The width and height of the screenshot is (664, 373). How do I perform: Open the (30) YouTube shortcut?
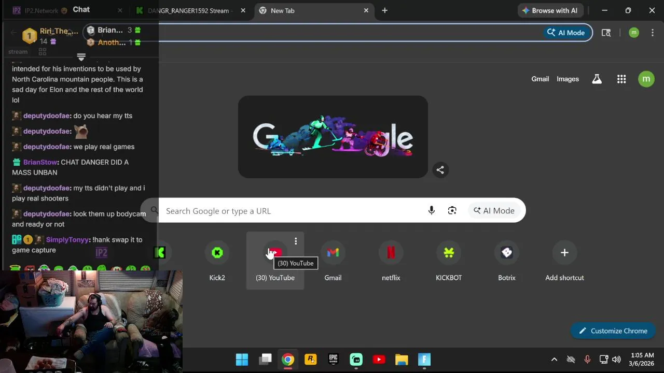pos(275,261)
